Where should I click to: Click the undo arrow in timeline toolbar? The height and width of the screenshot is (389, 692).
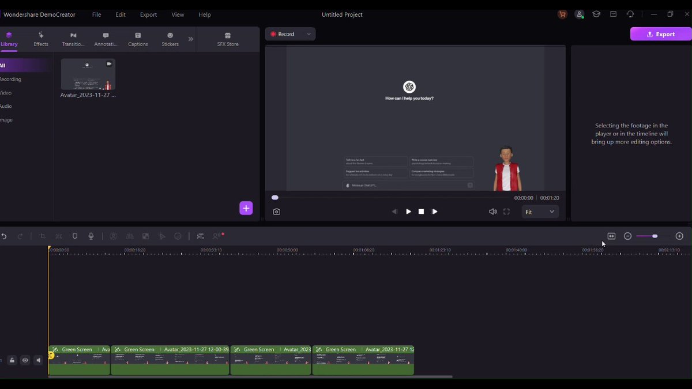click(x=4, y=236)
